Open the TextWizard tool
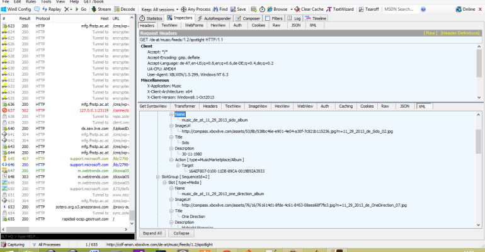Viewport: 485px width, 252px height. [x=340, y=9]
